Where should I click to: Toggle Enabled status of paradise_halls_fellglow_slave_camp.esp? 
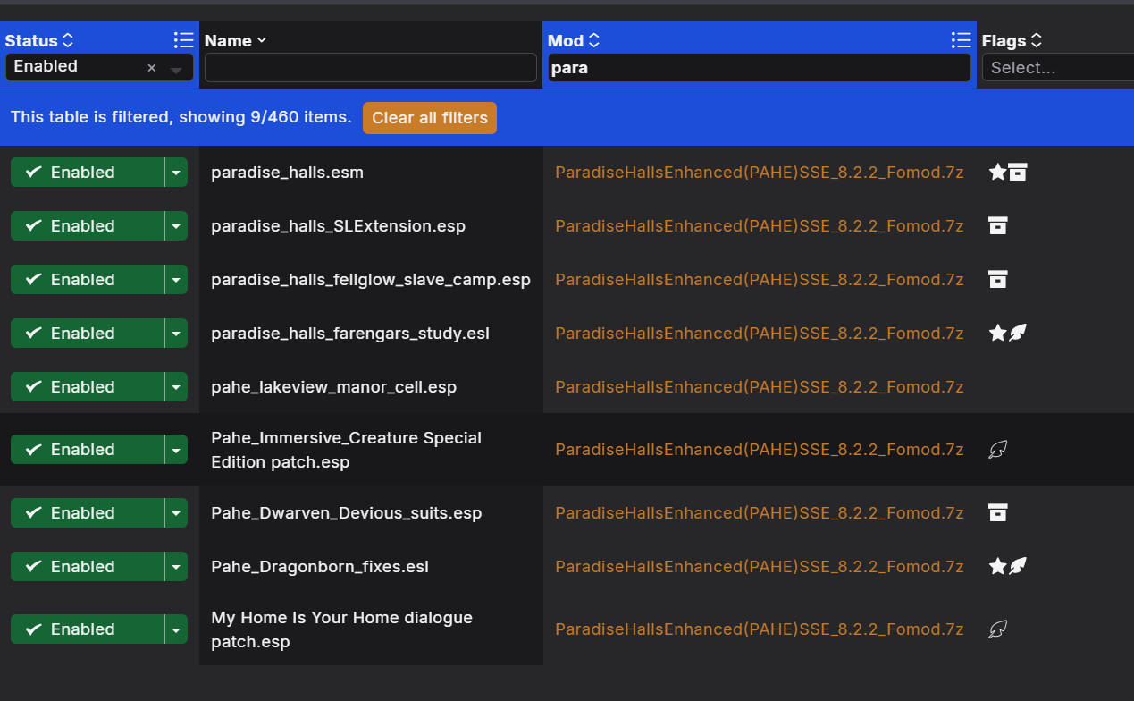(x=87, y=280)
